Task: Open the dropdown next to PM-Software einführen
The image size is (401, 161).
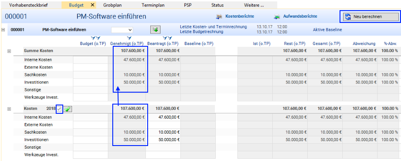Action: [122, 30]
